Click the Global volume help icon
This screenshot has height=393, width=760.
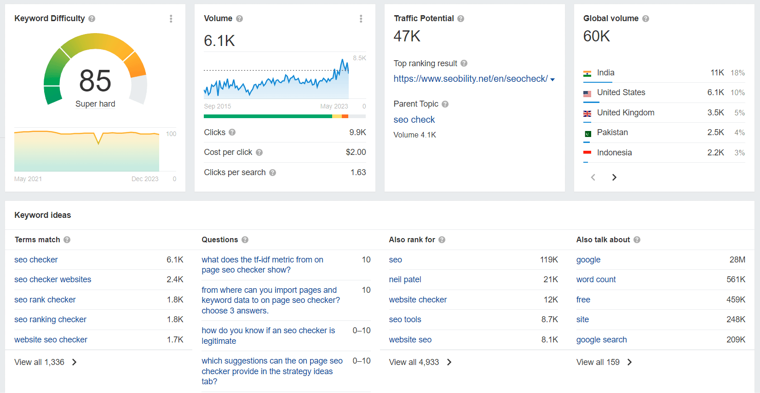[645, 19]
